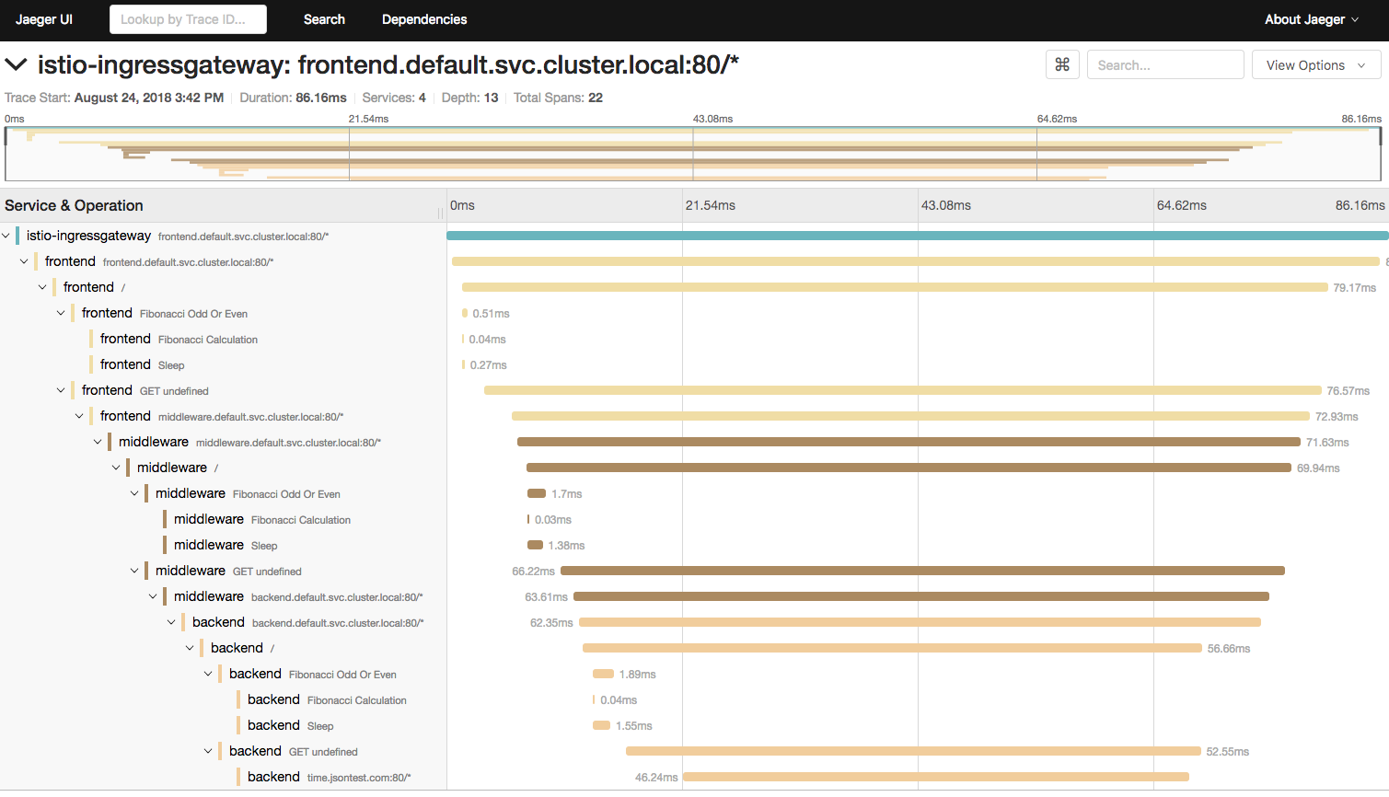Collapse the middleware / span row
The height and width of the screenshot is (797, 1389).
(x=117, y=468)
